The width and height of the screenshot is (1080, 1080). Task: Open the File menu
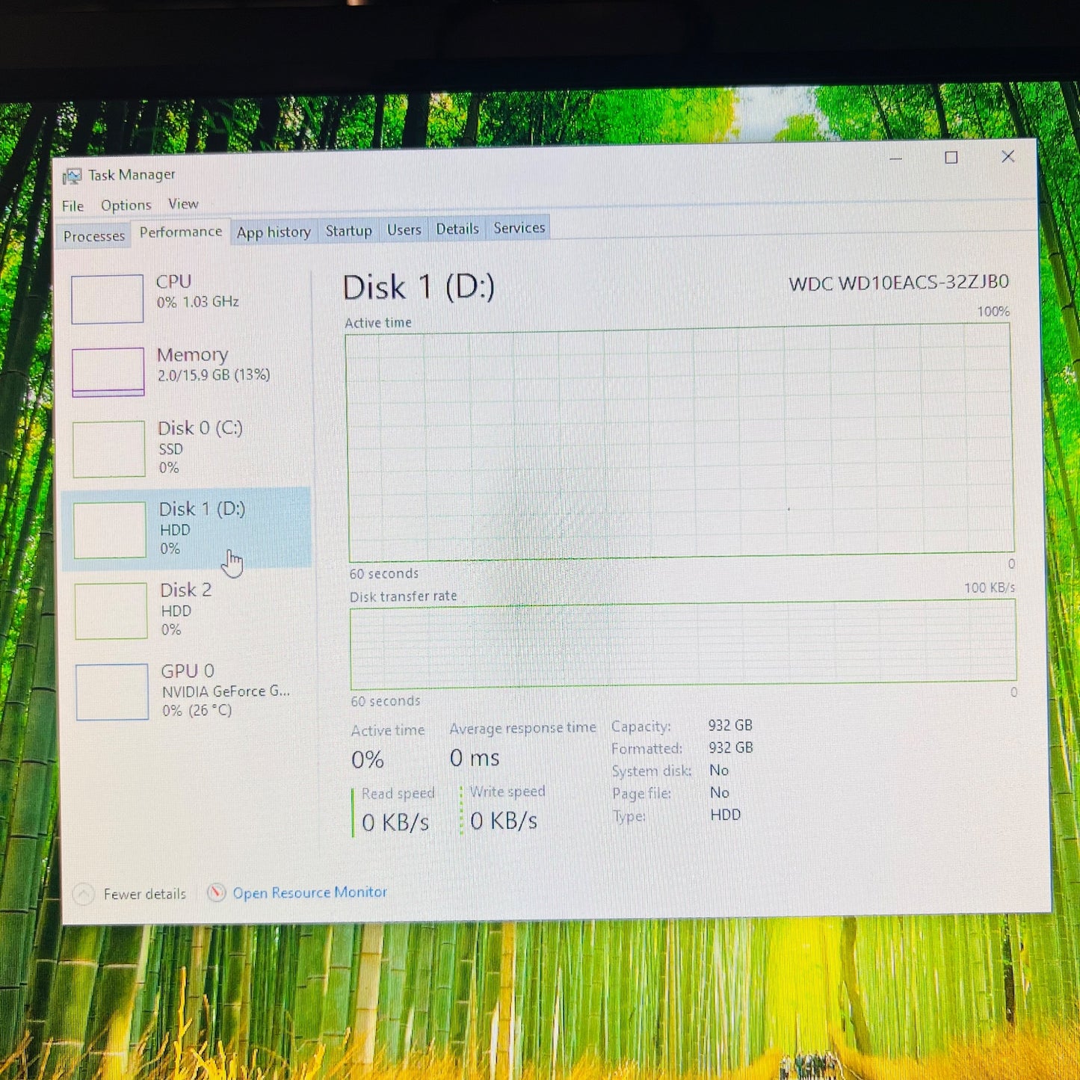point(72,206)
